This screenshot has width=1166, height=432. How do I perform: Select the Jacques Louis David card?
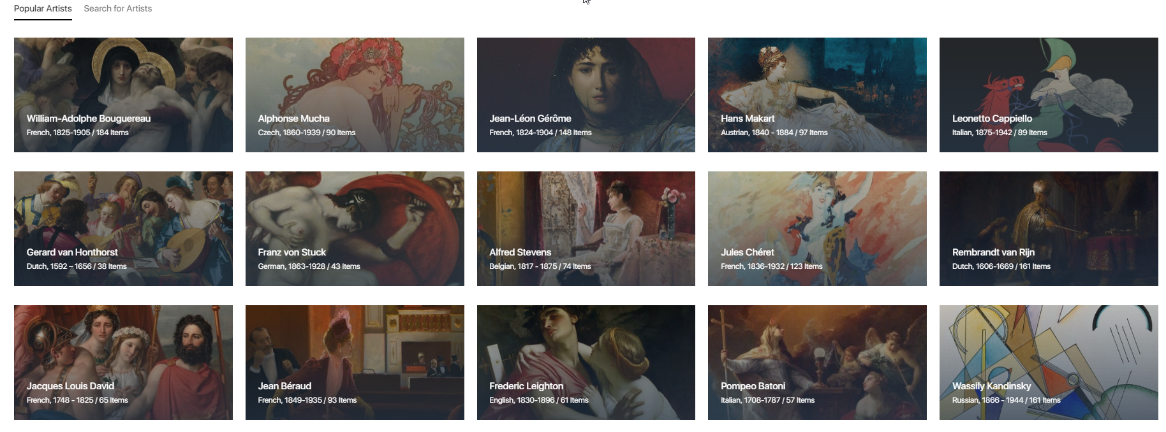[123, 363]
